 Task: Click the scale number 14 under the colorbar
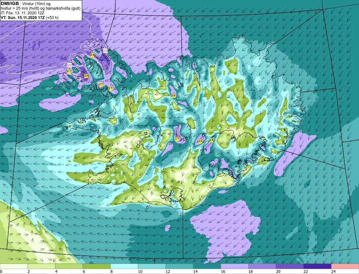click(195, 271)
